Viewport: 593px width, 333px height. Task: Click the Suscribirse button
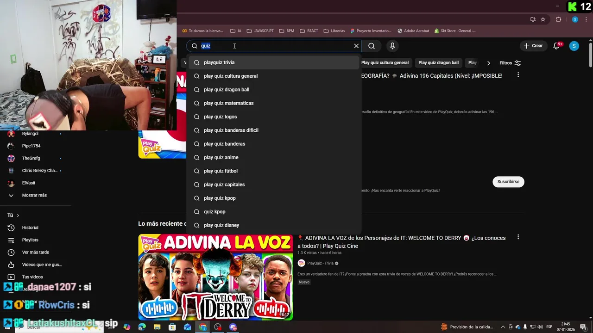508,182
